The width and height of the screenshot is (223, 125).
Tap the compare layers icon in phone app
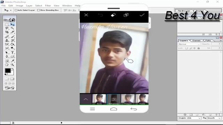click(126, 15)
